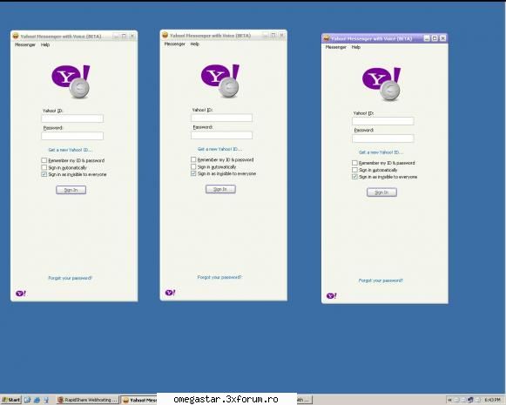Enable 'Sign in automatically' in the left window
Viewport: 506px width, 405px height.
pyautogui.click(x=44, y=167)
